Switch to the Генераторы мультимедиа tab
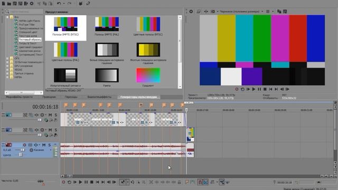This screenshot has width=338, height=190. click(138, 97)
